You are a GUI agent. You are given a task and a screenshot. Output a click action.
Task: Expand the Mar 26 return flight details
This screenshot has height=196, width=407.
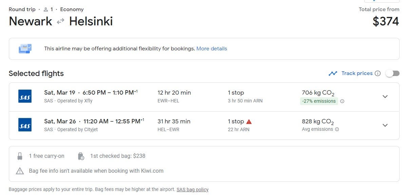pyautogui.click(x=385, y=125)
